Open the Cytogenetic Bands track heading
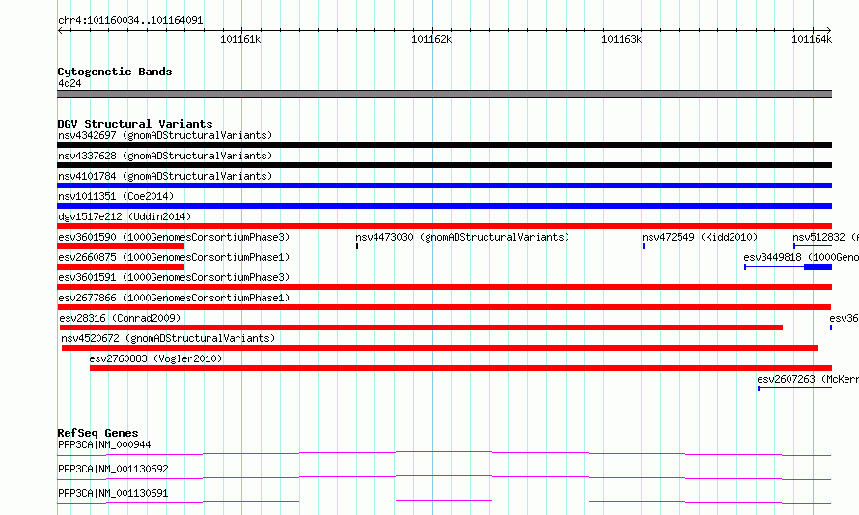 click(115, 72)
